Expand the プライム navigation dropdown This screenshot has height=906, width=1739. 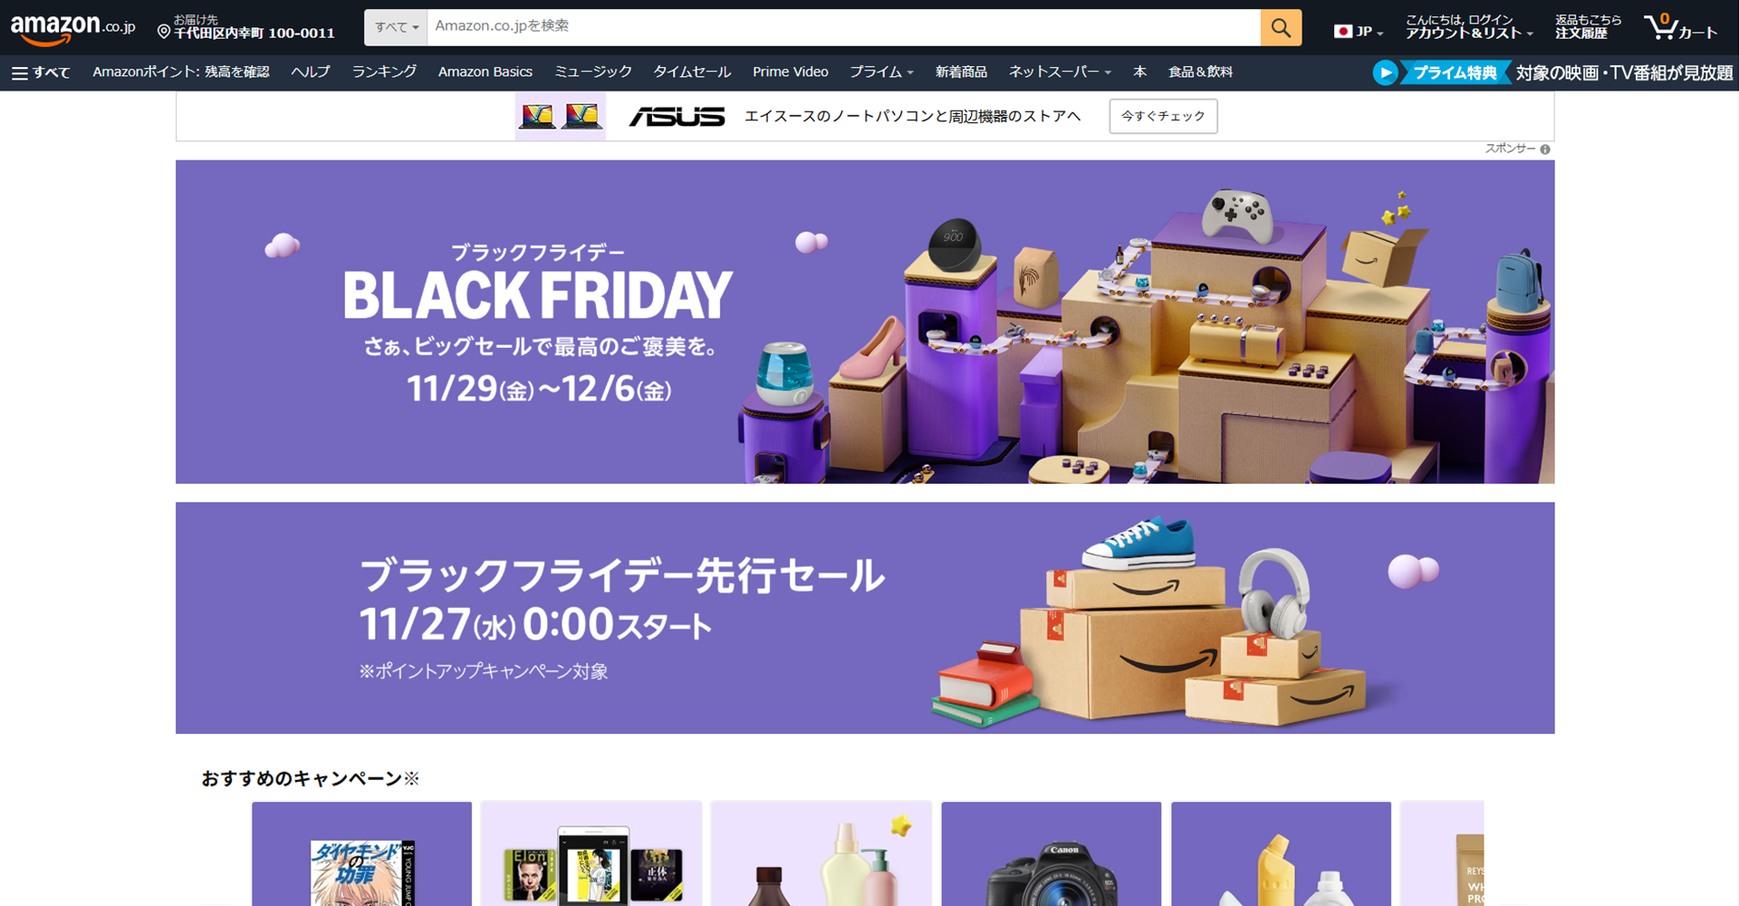tap(881, 72)
